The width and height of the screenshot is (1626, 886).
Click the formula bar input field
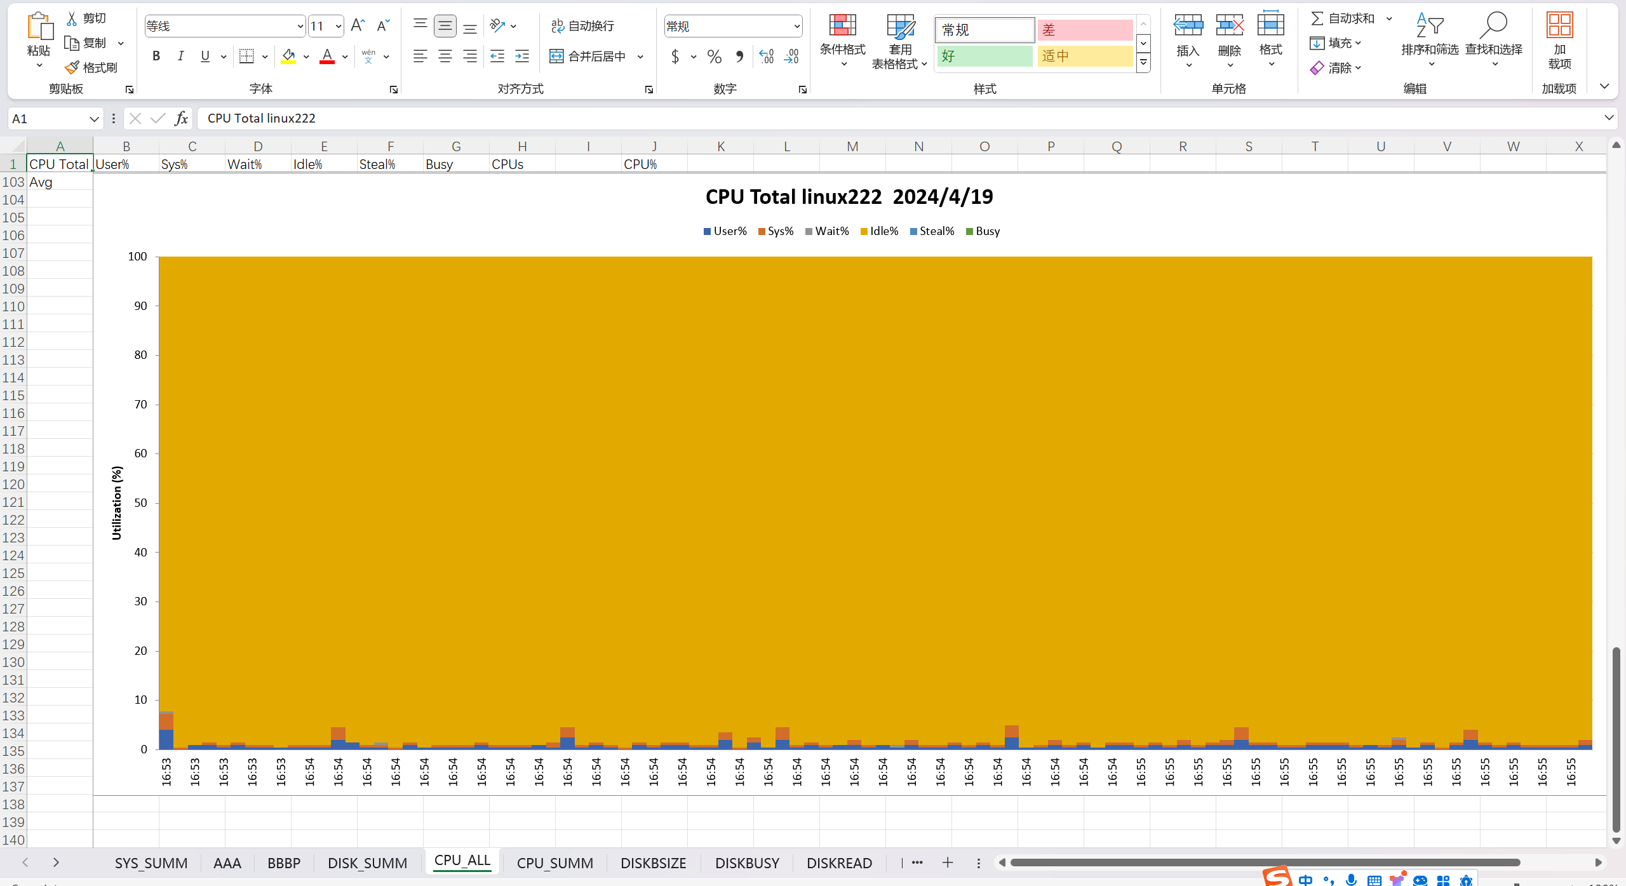(889, 118)
